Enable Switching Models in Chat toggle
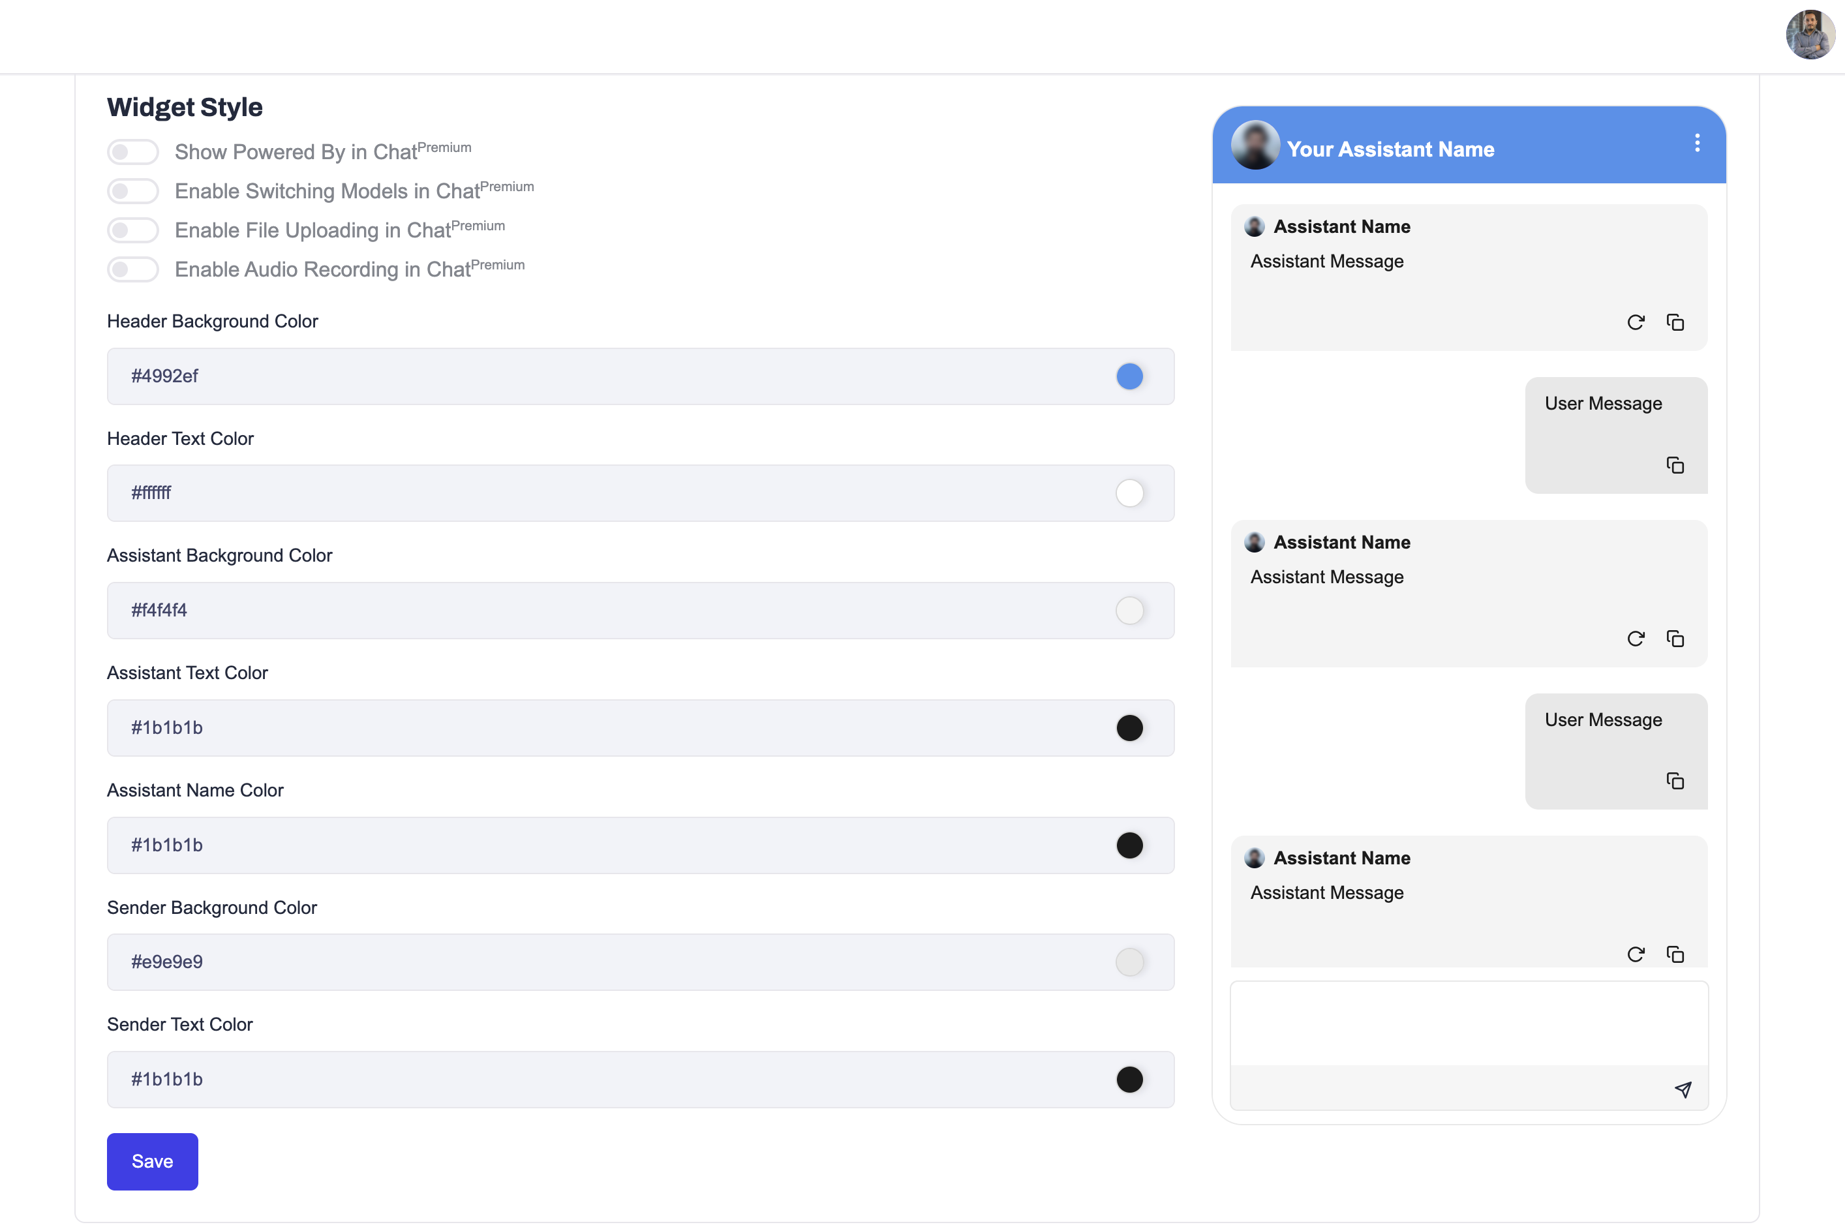The image size is (1845, 1229). click(133, 191)
